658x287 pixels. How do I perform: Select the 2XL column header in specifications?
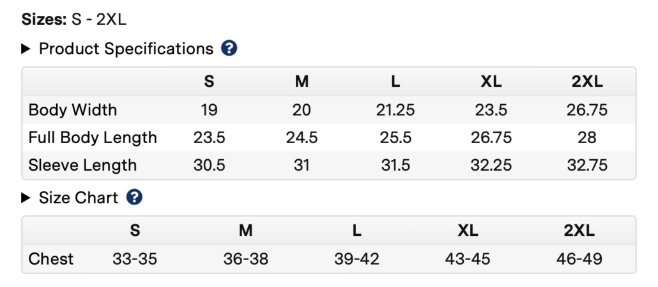(587, 82)
